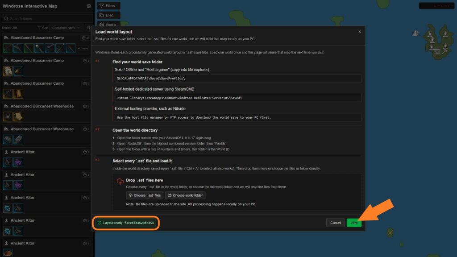
Task: Click 'Select every `.sst` file and load it' heading
Action: coord(142,161)
